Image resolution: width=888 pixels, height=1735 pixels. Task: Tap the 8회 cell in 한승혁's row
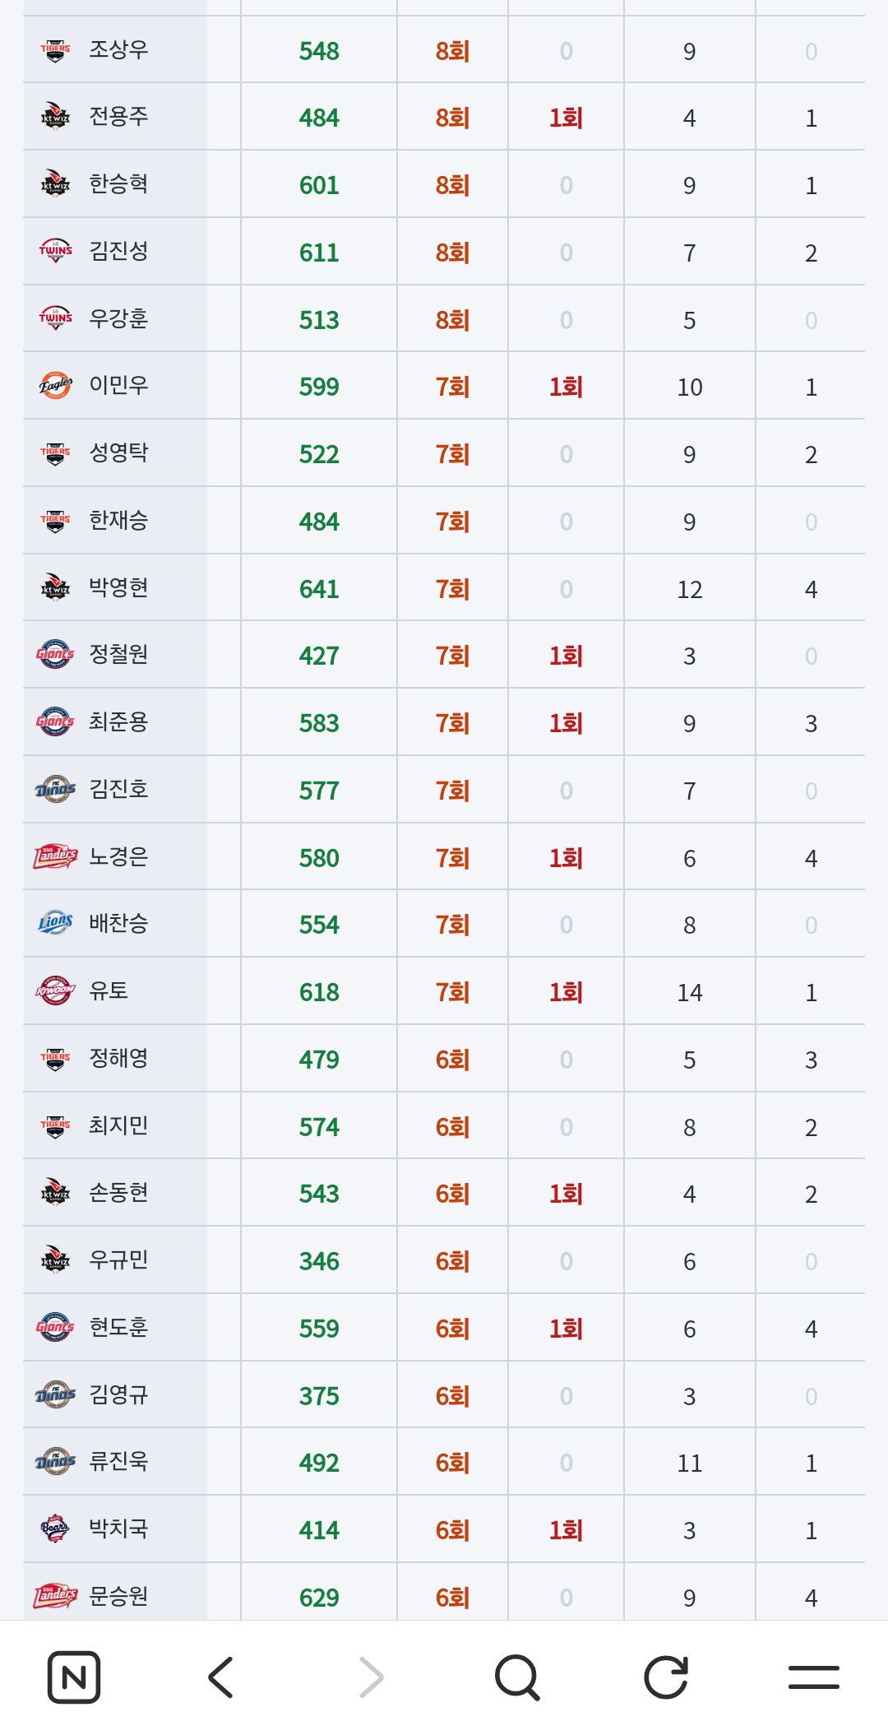point(452,185)
